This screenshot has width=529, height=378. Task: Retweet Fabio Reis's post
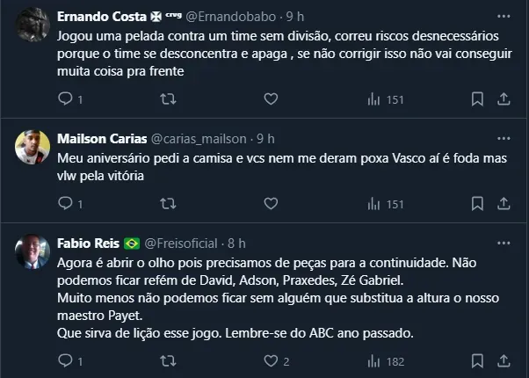pyautogui.click(x=170, y=360)
